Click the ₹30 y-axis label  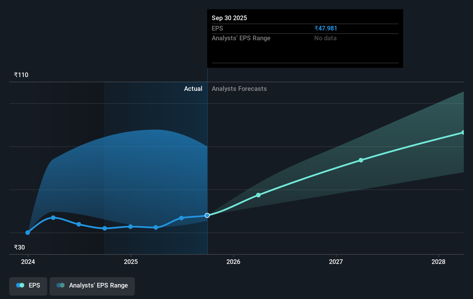point(19,248)
